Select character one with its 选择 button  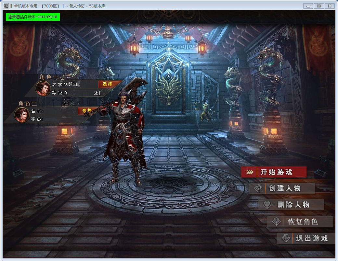tap(107, 84)
